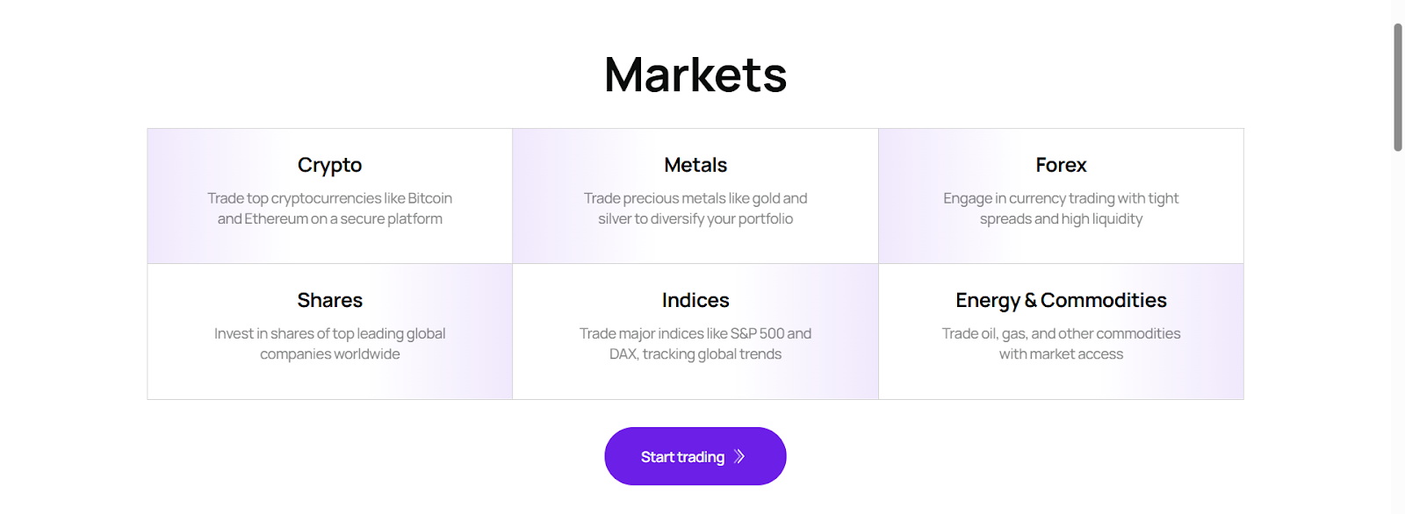Click the word Bitcoin in Crypto description
The image size is (1405, 514).
coord(429,198)
